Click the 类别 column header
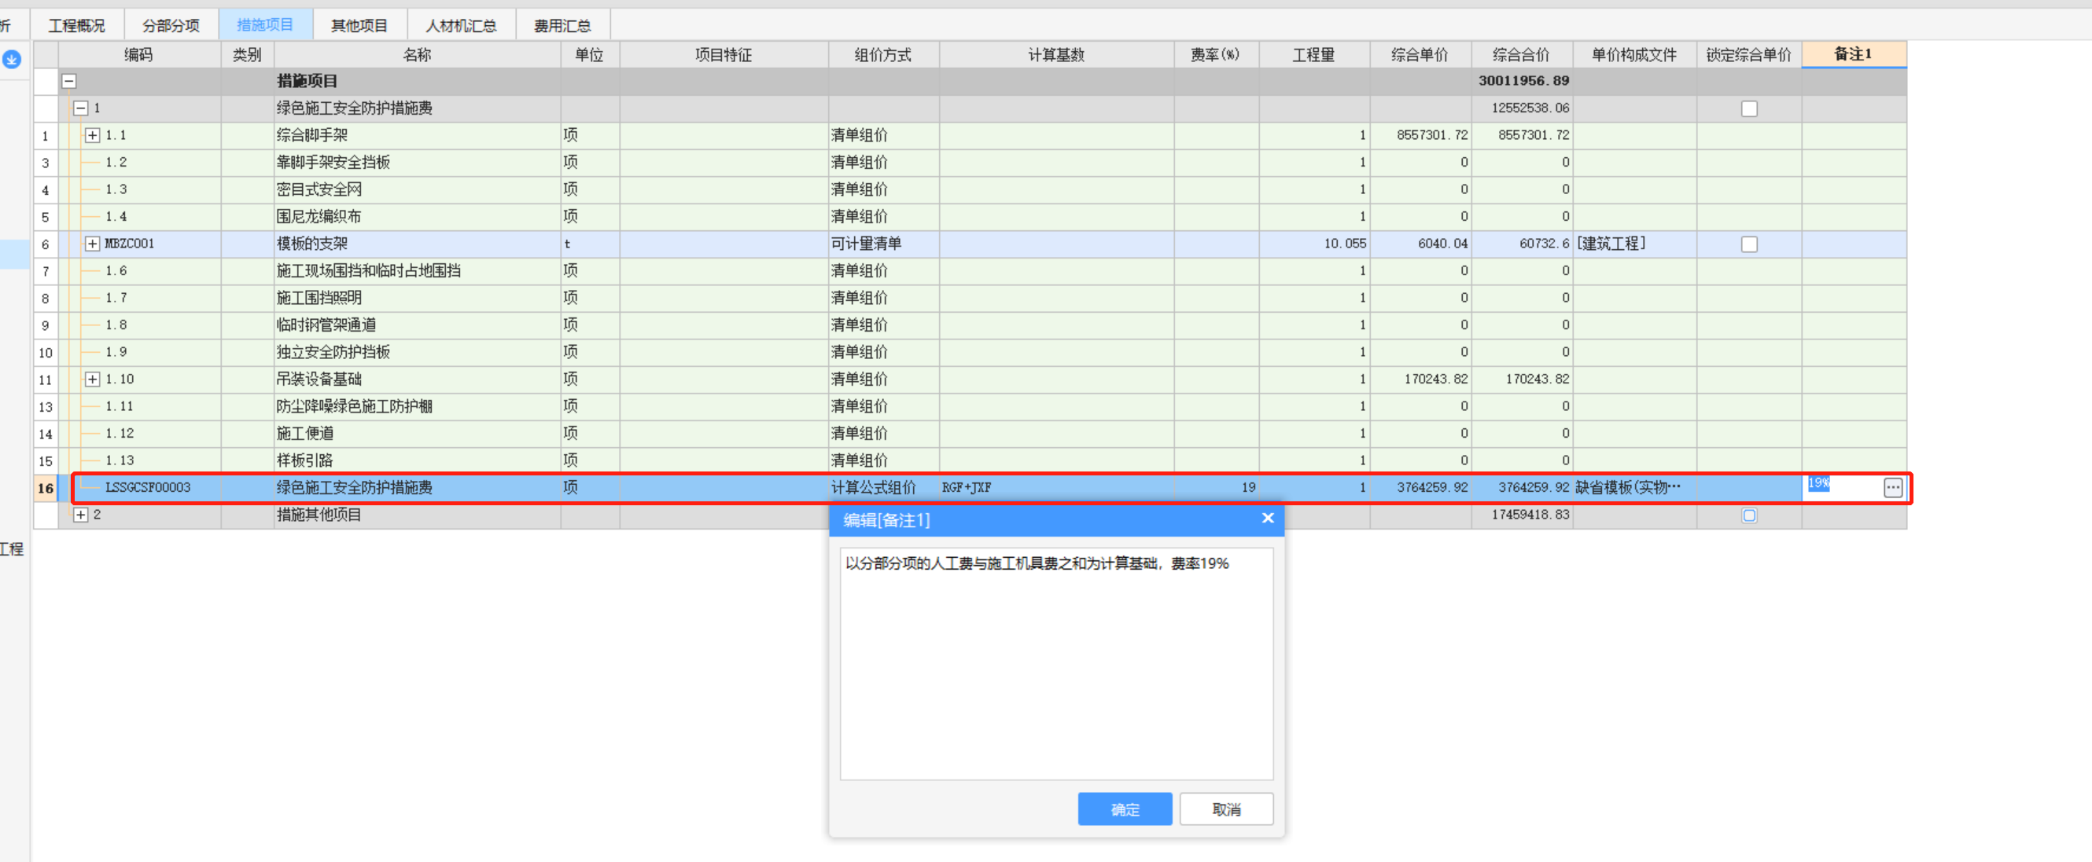Viewport: 2092px width, 862px height. tap(247, 55)
